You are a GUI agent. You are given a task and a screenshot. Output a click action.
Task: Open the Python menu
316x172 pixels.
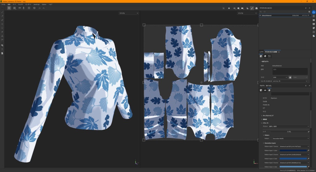point(44,4)
